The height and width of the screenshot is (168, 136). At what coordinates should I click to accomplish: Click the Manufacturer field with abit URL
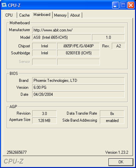[x=78, y=30]
